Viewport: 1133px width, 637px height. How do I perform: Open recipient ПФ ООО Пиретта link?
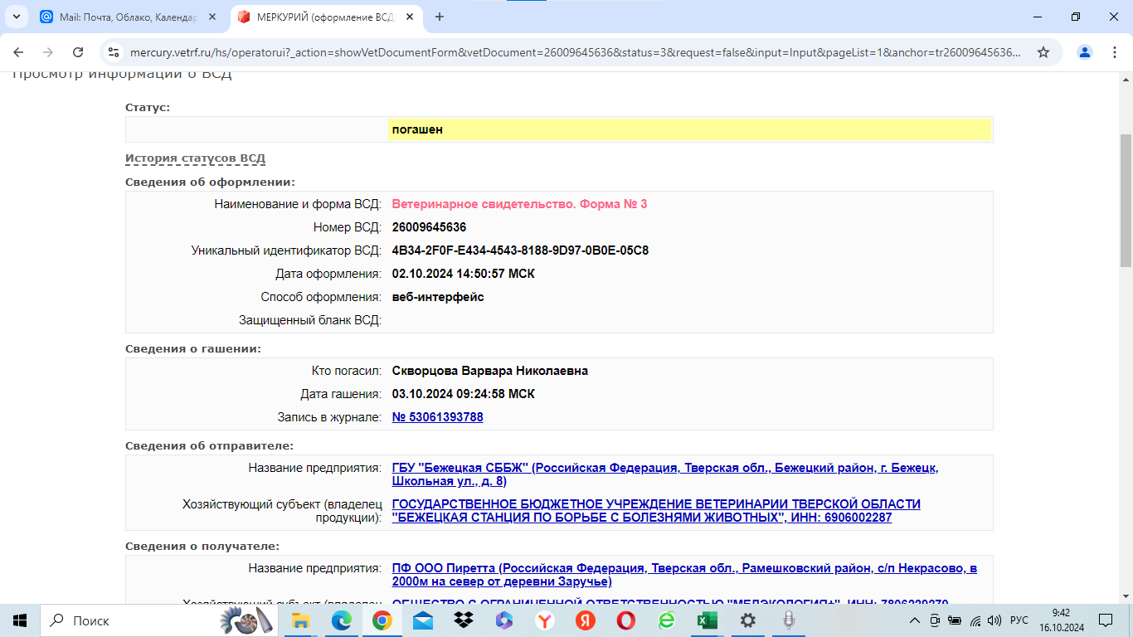click(x=684, y=575)
